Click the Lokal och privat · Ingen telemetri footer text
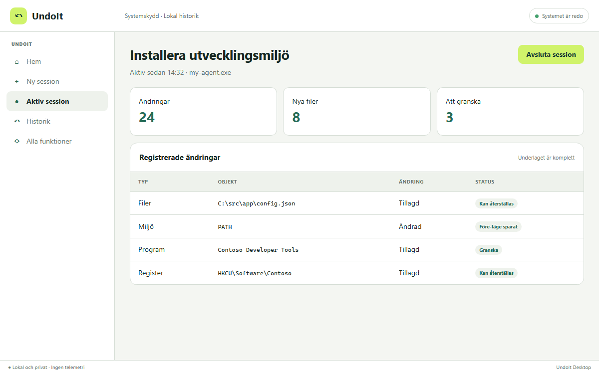 pyautogui.click(x=48, y=368)
